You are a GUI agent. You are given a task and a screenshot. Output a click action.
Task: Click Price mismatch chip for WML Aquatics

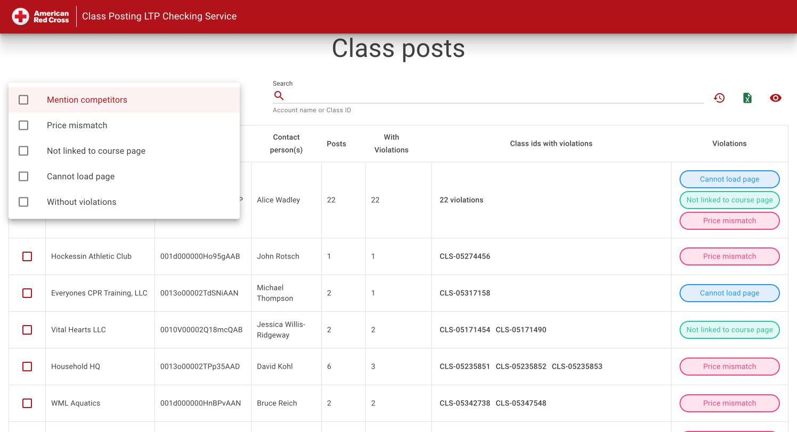pos(729,403)
